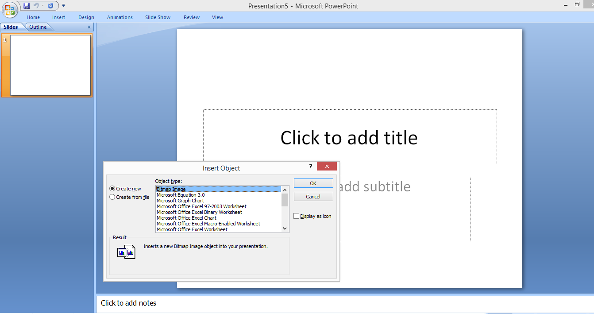Viewport: 594px width, 314px height.
Task: Select Microsoft Office Excel Macro-Enabled Worksheet
Action: click(x=219, y=224)
